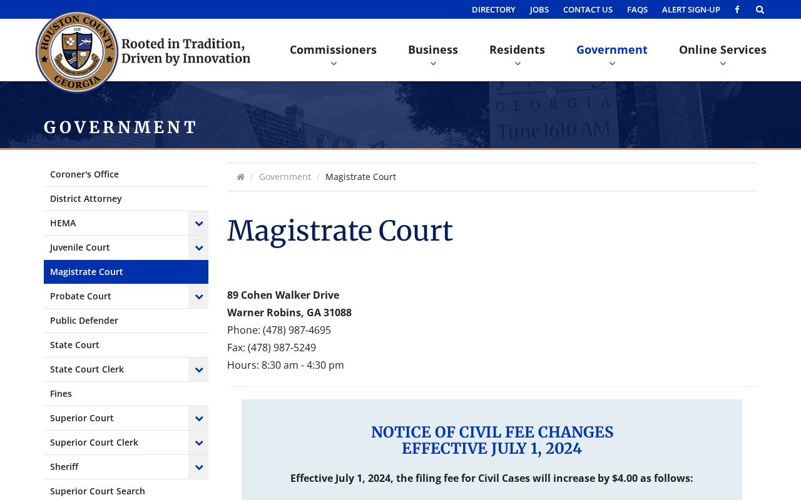Image resolution: width=801 pixels, height=500 pixels.
Task: Click the Notice of Civil Fee Changes heading
Action: coord(492,441)
